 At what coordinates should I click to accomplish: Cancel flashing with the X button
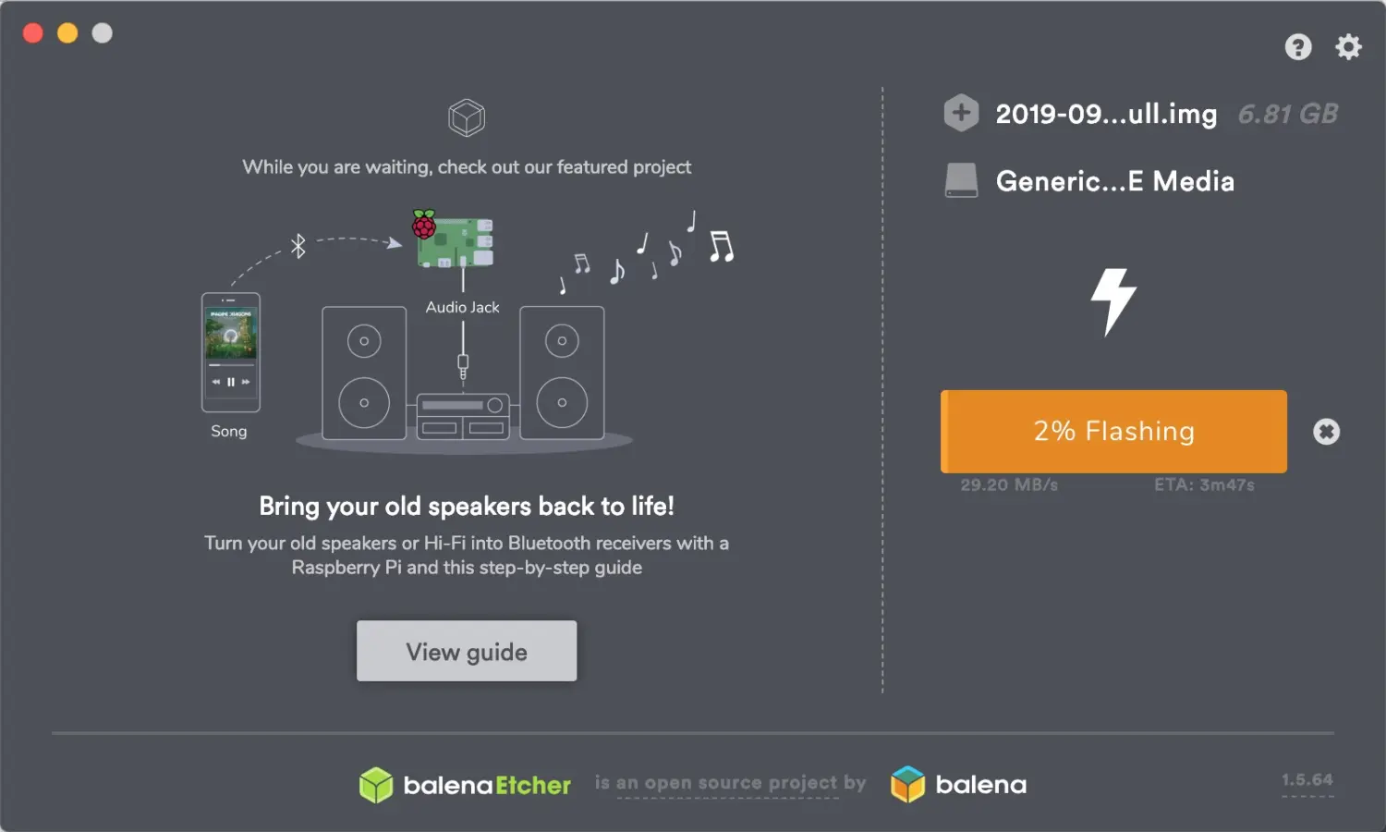point(1327,432)
